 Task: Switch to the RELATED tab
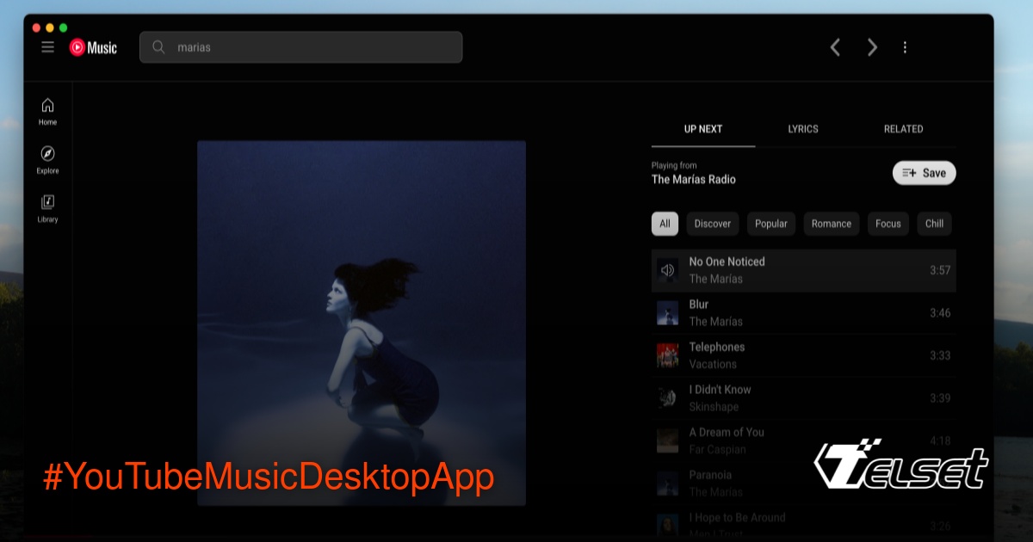[903, 129]
